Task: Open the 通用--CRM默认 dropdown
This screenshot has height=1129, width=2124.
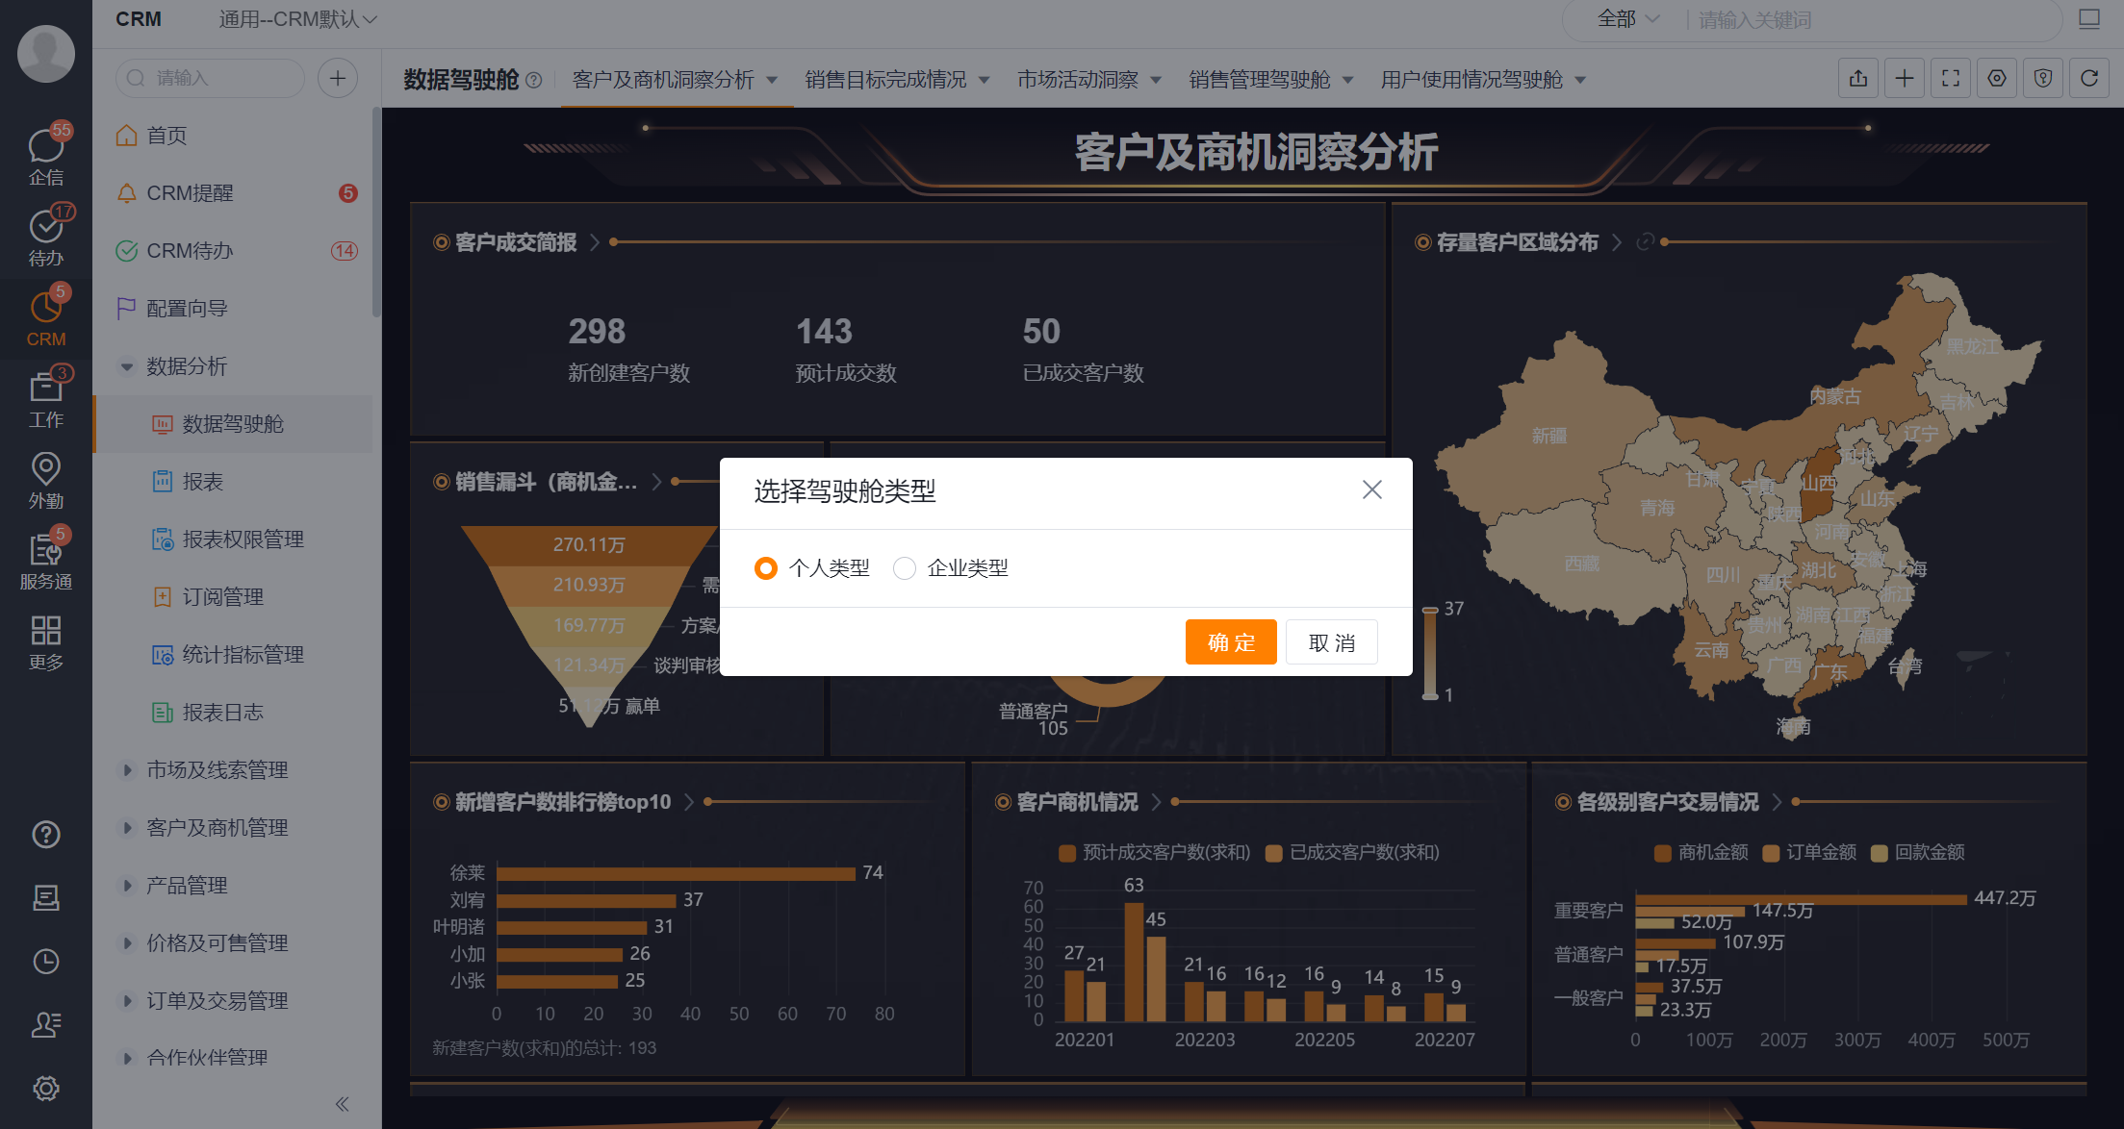Action: click(297, 19)
